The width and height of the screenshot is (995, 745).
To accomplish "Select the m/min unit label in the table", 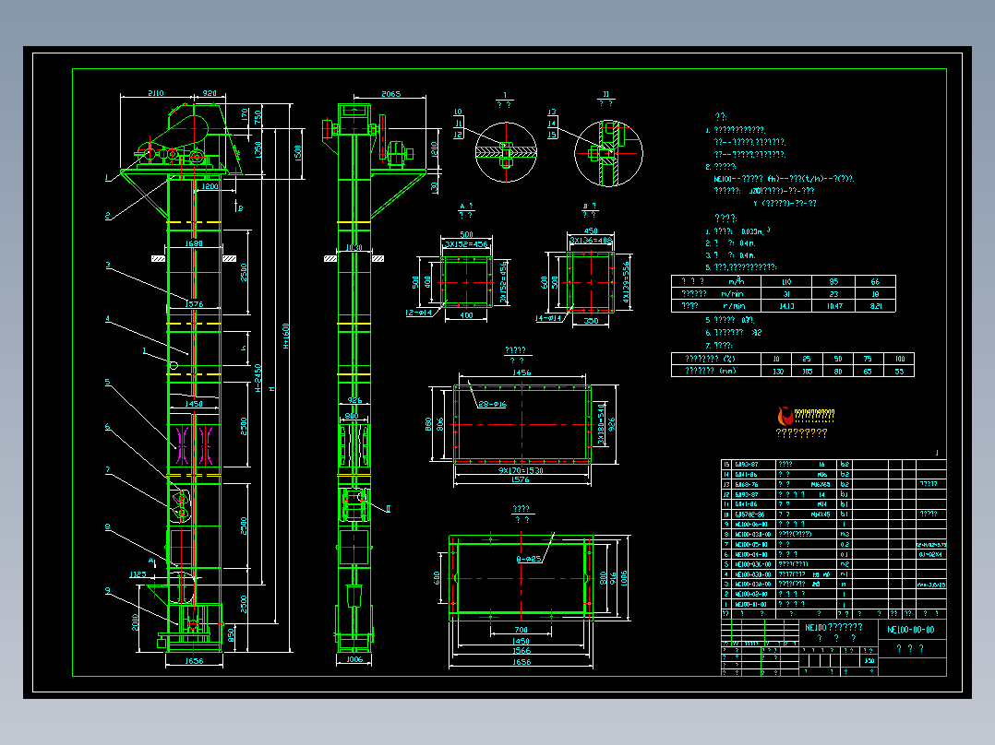I will (732, 294).
